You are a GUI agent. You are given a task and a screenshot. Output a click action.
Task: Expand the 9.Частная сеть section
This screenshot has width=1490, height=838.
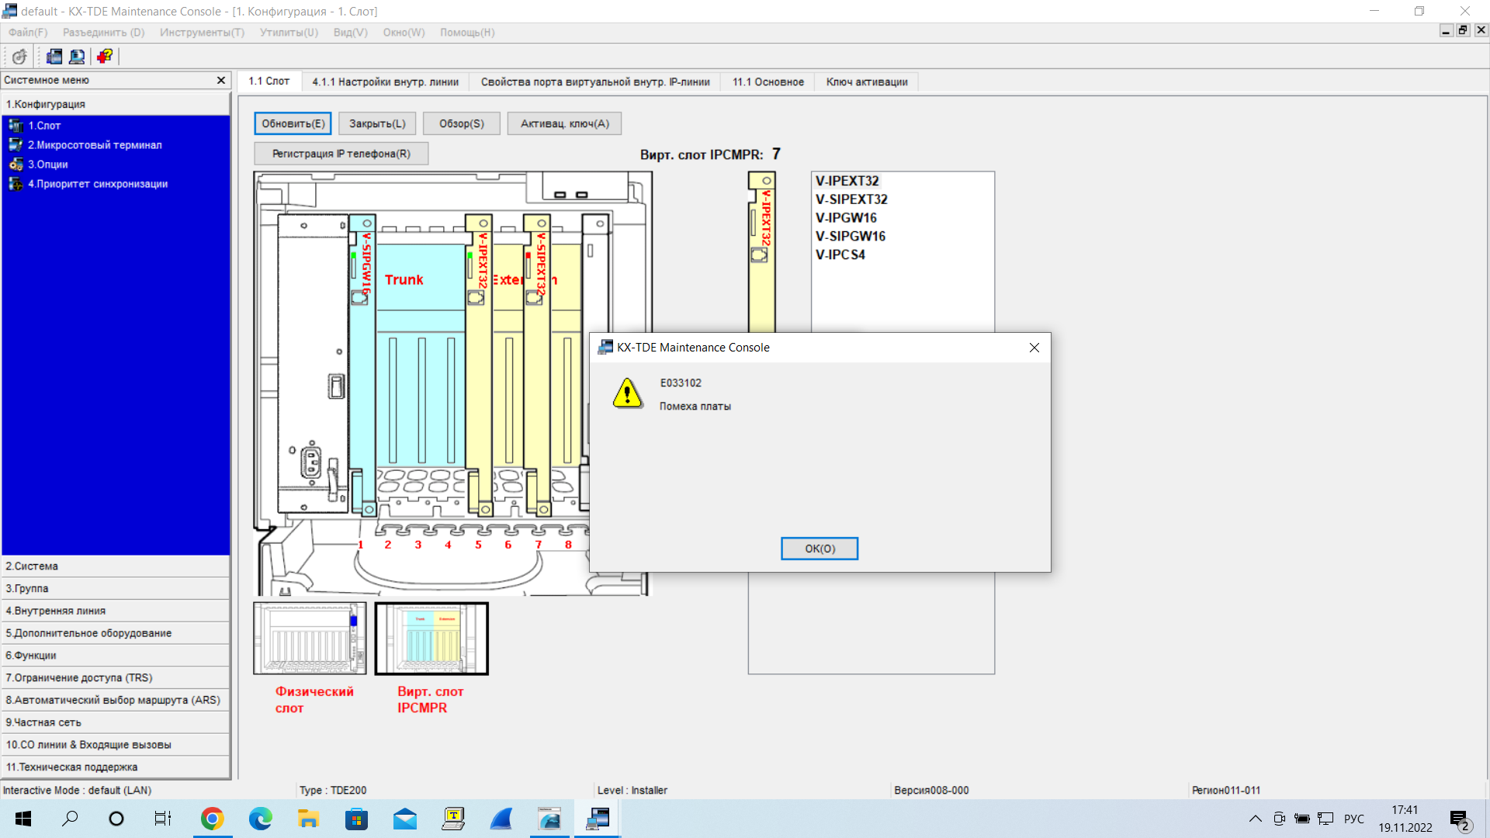pyautogui.click(x=116, y=722)
